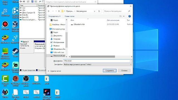Screen dimensions: 178x100
Task: Click navigation tree vertical scrollbar
Action: (66, 40)
